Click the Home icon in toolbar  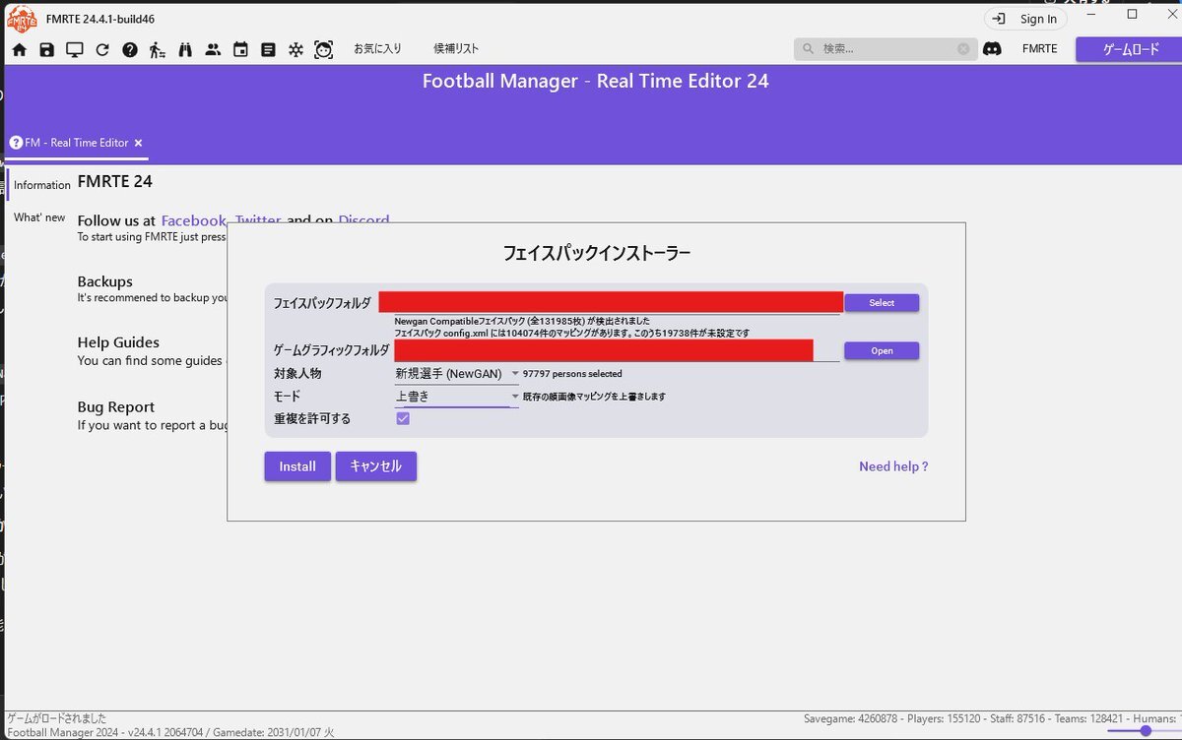coord(19,49)
